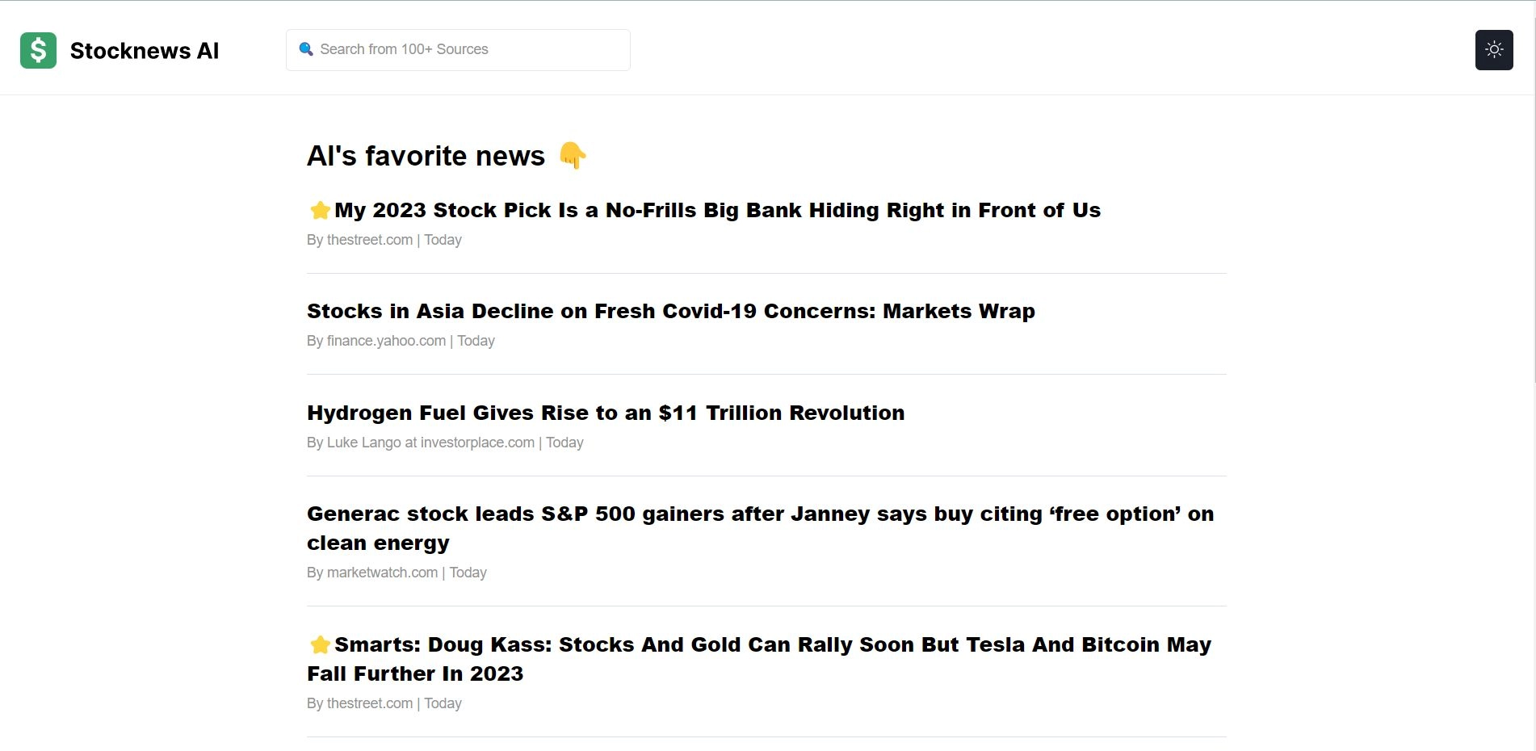Select the search icon inside the search bar
This screenshot has height=751, width=1536.
point(307,49)
